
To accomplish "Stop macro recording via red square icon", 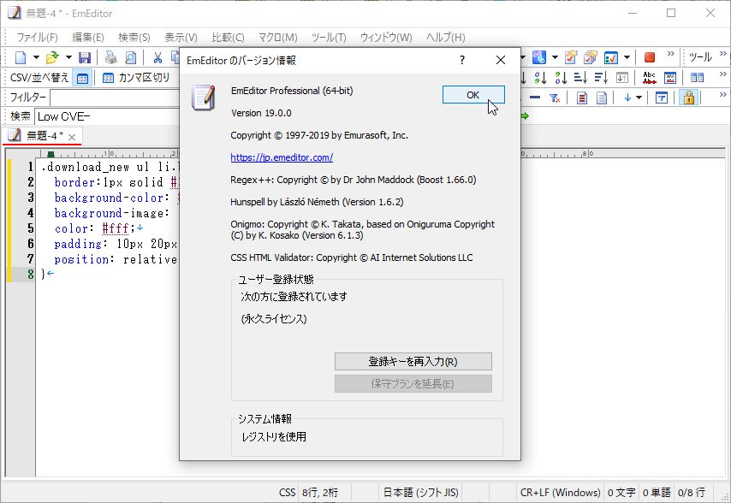I will pos(650,57).
